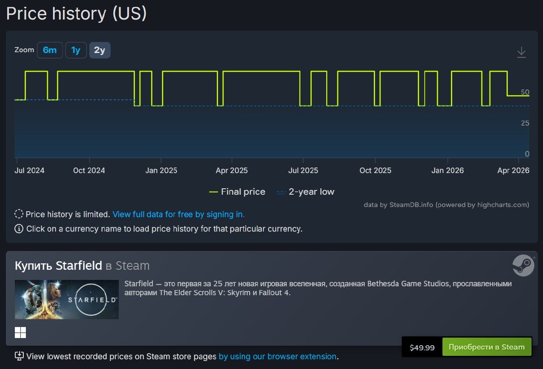Click the Купить Starfield в Steam heading

[82, 266]
